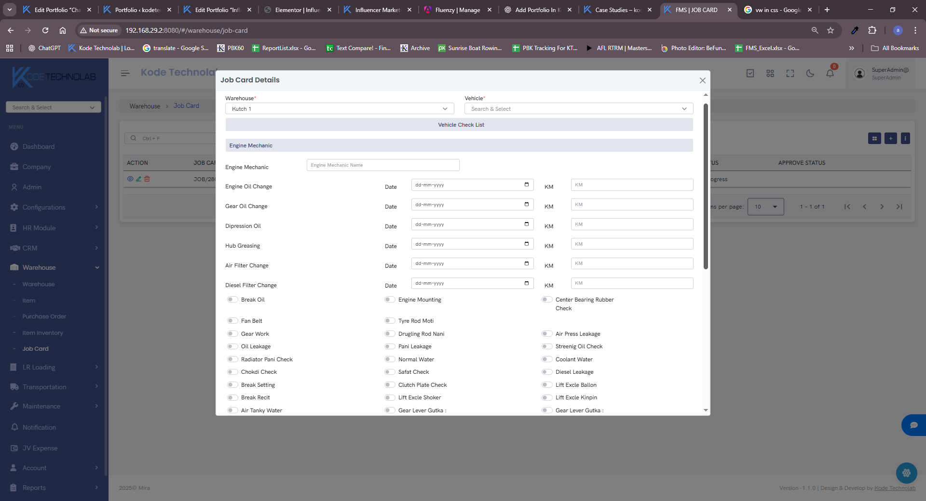Open the Warehouse dropdown showing Kutch 1
Image resolution: width=926 pixels, height=501 pixels.
(x=340, y=109)
